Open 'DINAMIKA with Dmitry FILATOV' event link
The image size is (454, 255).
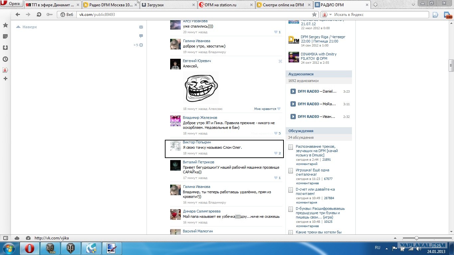(x=318, y=56)
